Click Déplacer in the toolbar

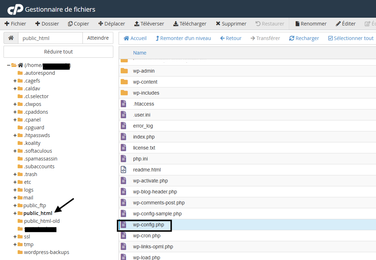coord(112,24)
